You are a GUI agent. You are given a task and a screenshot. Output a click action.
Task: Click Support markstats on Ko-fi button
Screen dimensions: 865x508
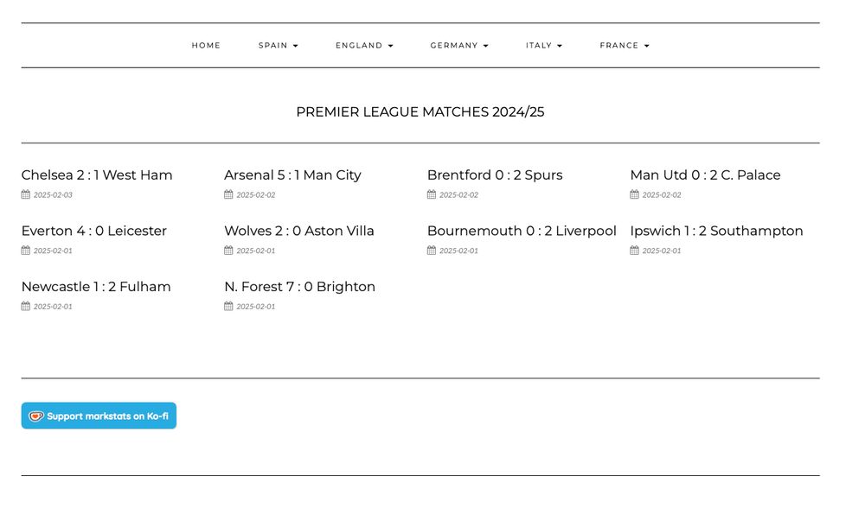tap(99, 416)
